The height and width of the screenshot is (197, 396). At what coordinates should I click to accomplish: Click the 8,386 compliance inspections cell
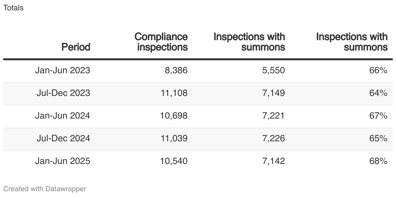177,70
